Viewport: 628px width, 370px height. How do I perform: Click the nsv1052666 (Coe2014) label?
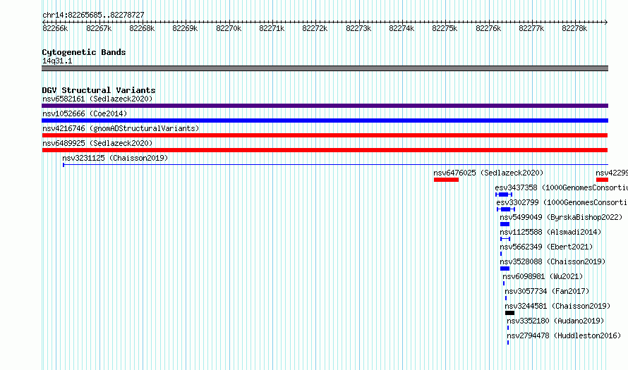[x=85, y=113]
